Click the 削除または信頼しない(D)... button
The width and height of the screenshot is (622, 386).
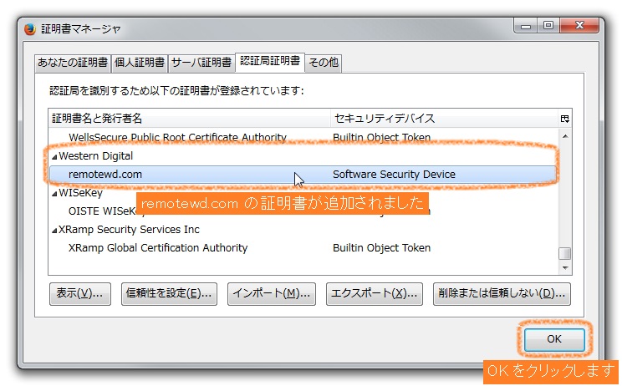click(x=502, y=293)
